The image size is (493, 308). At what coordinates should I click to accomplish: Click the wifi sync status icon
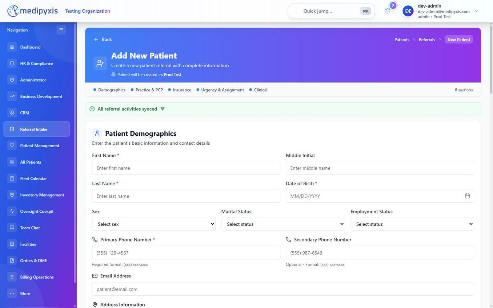pos(163,109)
